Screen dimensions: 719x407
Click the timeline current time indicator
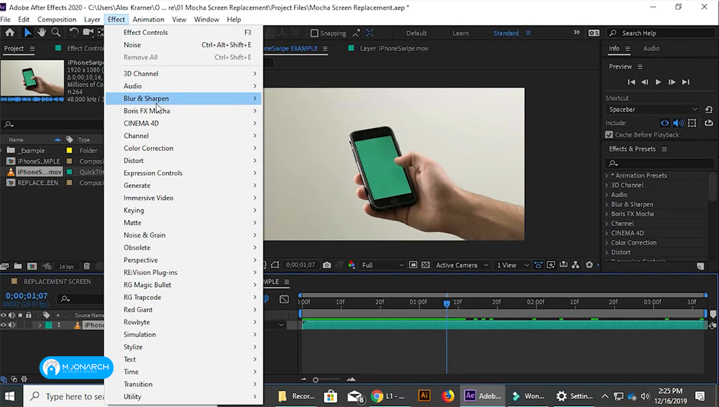point(447,304)
